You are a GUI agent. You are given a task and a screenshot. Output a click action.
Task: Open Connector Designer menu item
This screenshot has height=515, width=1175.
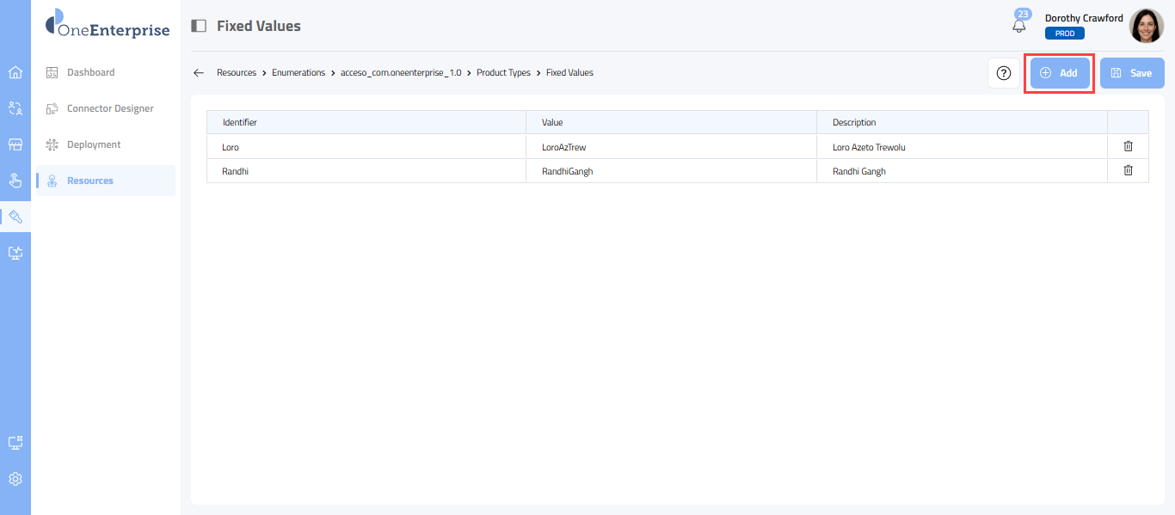click(110, 108)
